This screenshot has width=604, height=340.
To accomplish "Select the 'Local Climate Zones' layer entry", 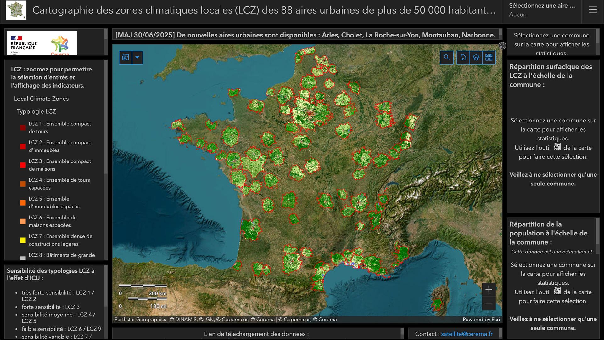I will (x=41, y=99).
